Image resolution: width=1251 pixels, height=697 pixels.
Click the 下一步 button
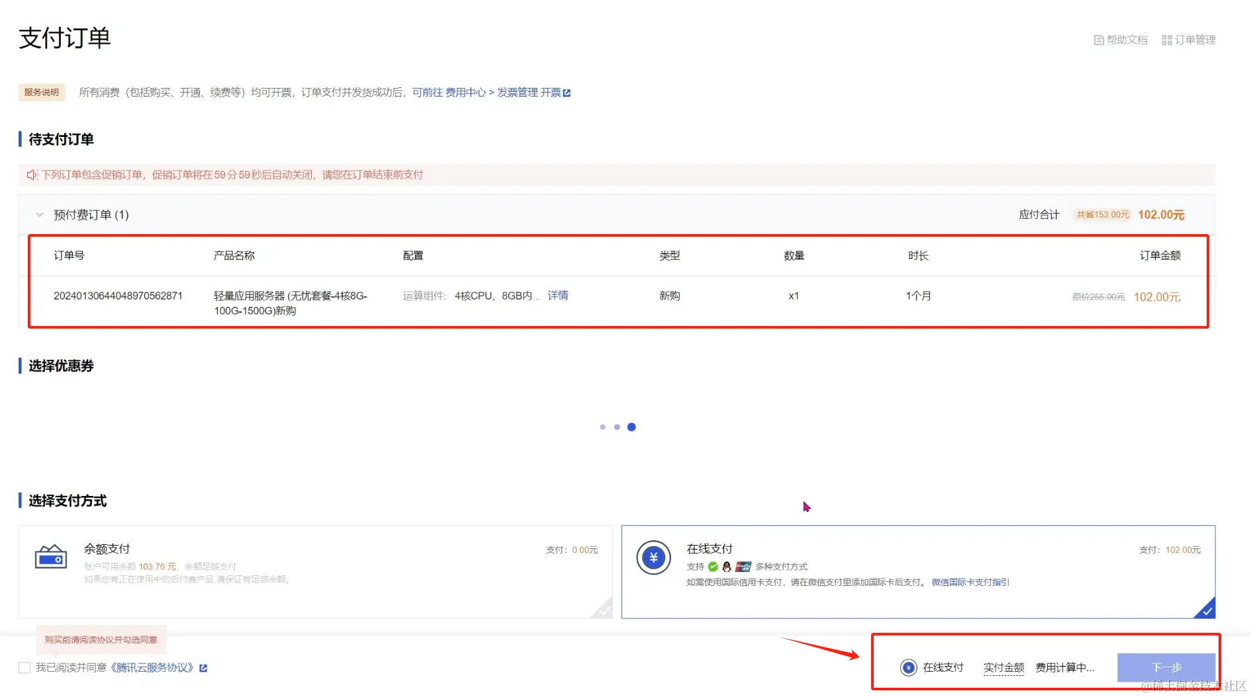[1167, 667]
